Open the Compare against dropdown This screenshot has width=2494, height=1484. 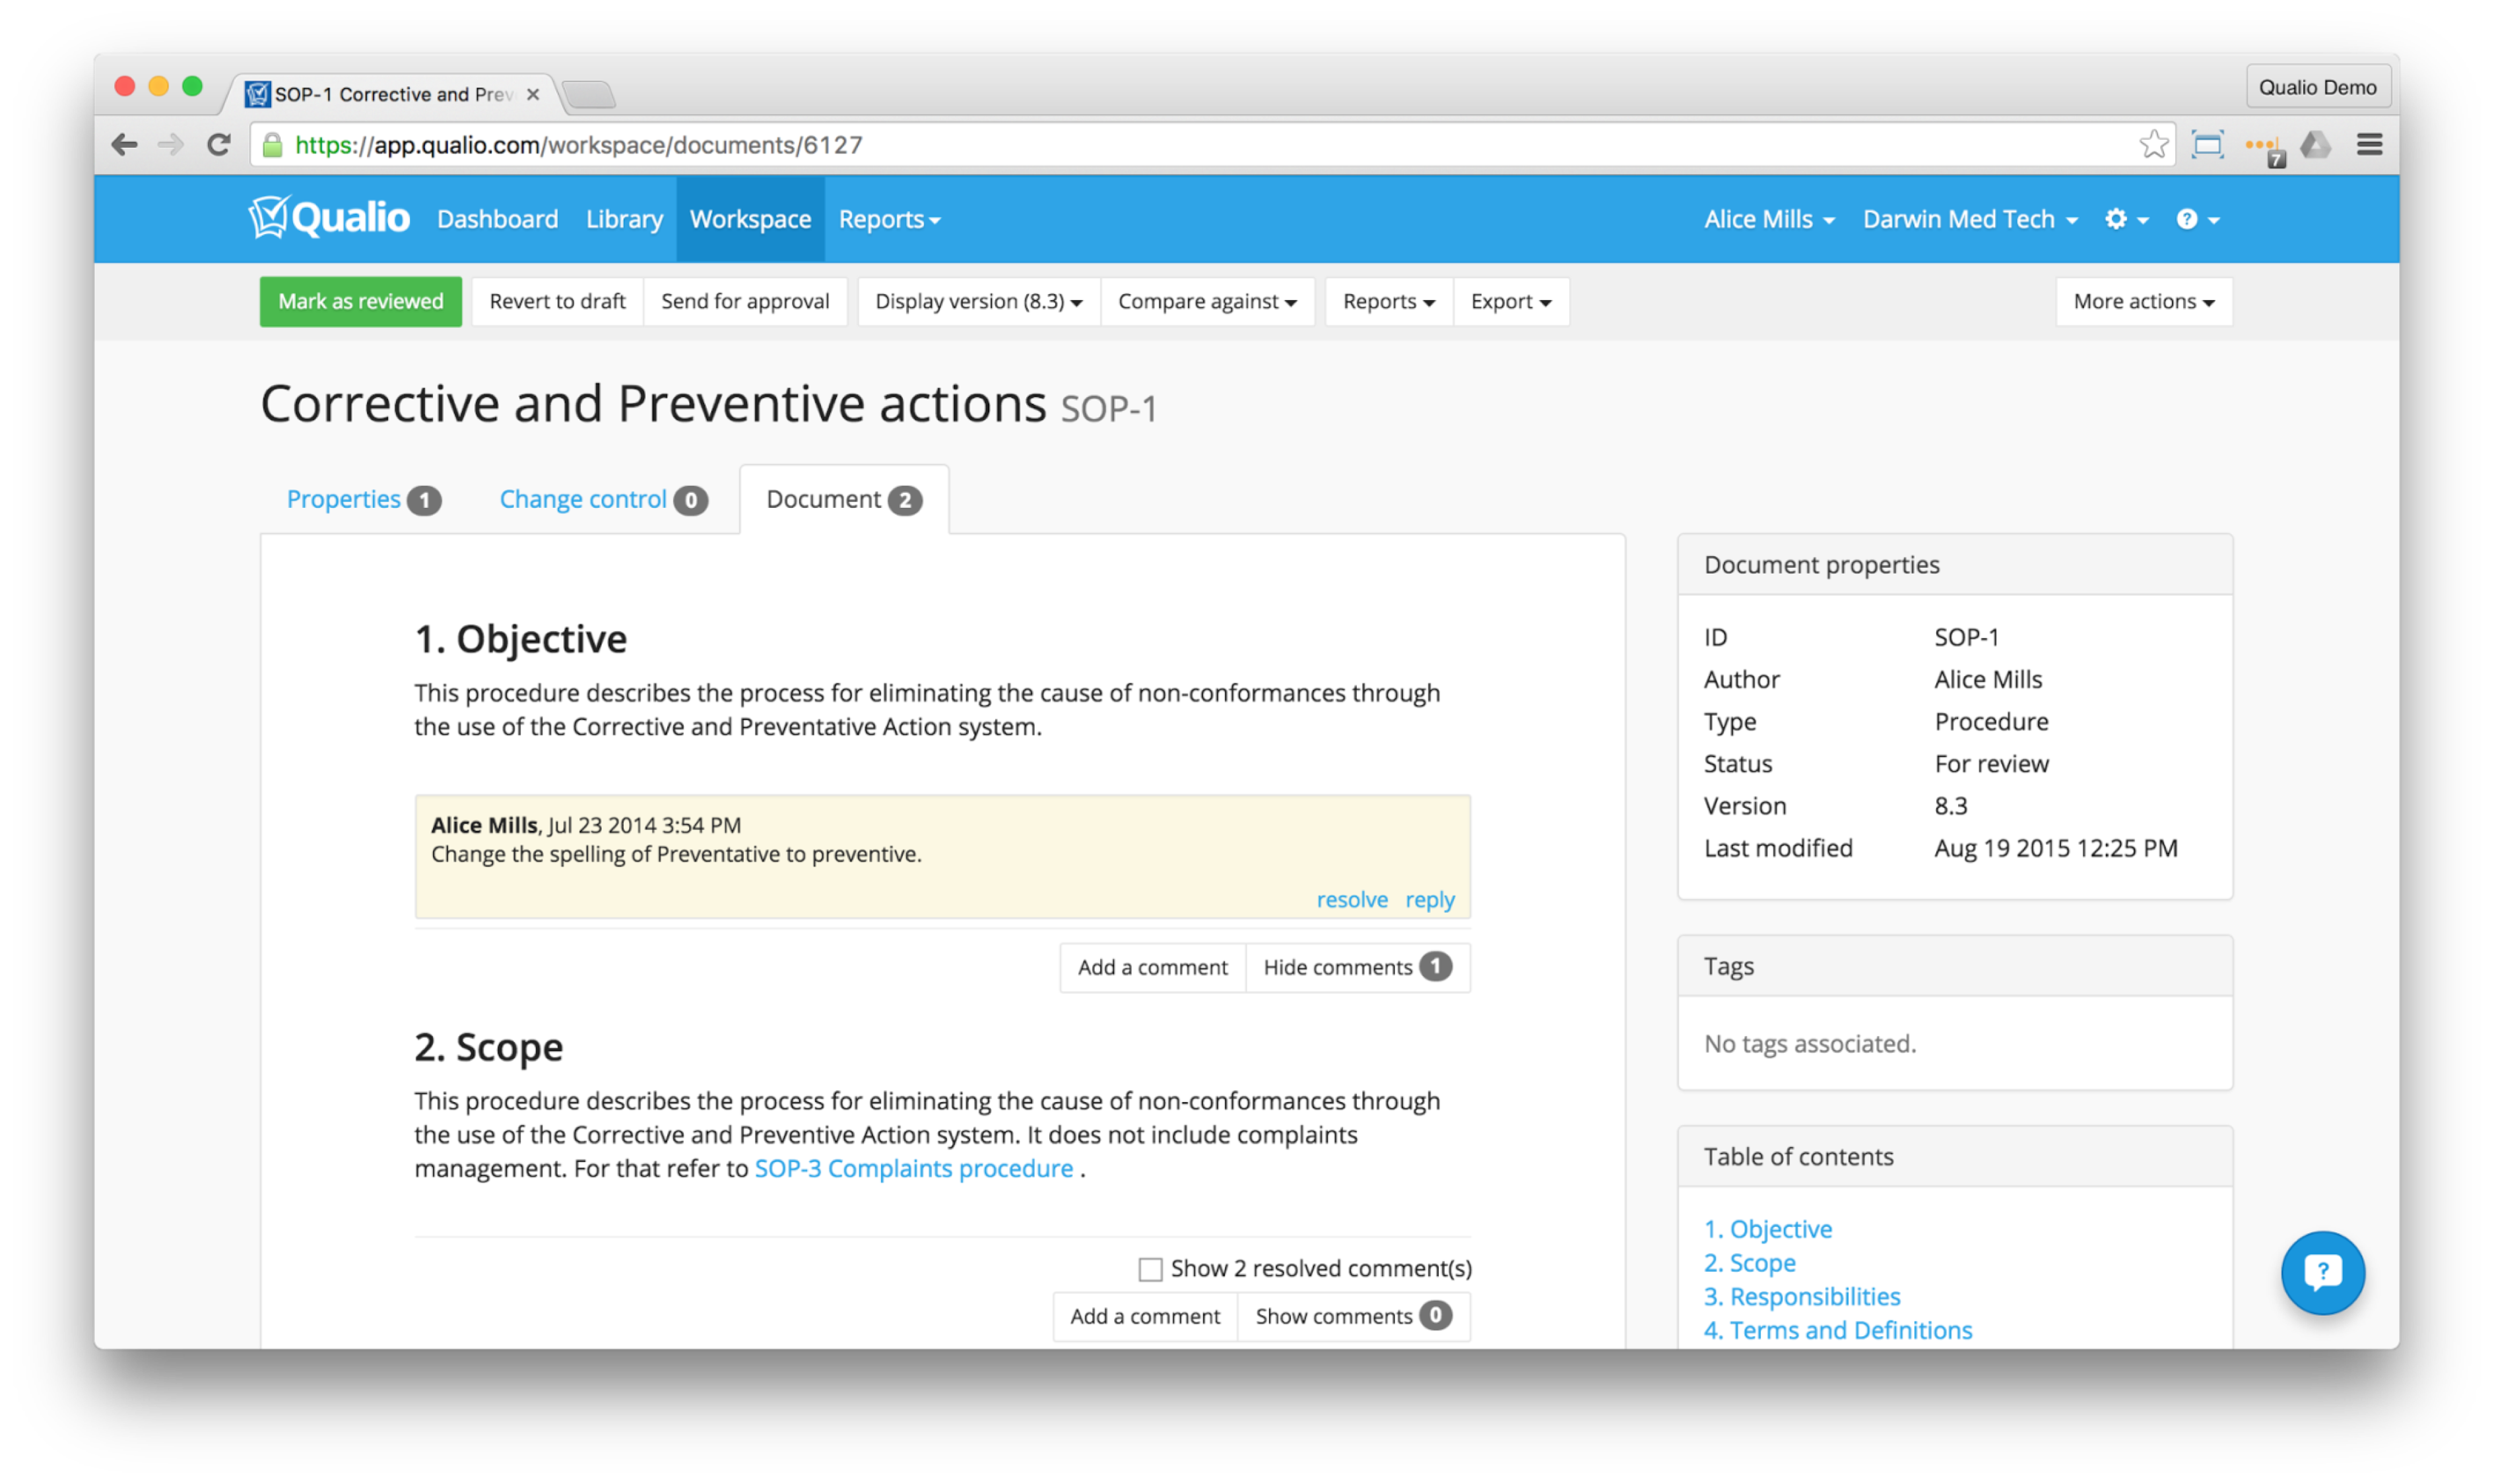tap(1206, 301)
